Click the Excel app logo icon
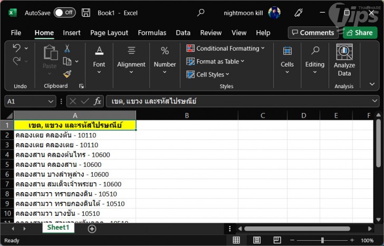The width and height of the screenshot is (384, 246). coord(13,13)
